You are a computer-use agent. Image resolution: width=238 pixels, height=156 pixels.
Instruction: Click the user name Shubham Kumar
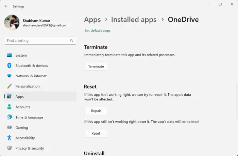(36, 21)
